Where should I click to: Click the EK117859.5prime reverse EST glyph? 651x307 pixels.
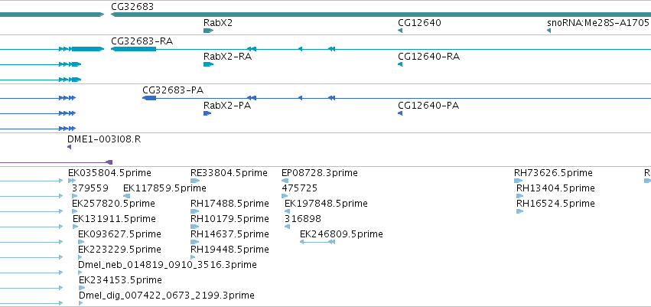point(127,196)
